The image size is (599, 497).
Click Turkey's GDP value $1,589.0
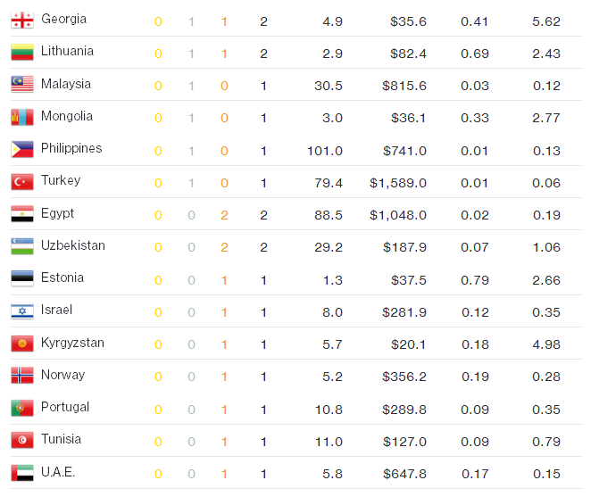pos(398,183)
